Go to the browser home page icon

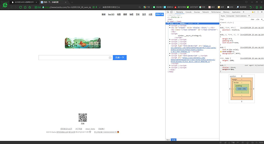25,7
